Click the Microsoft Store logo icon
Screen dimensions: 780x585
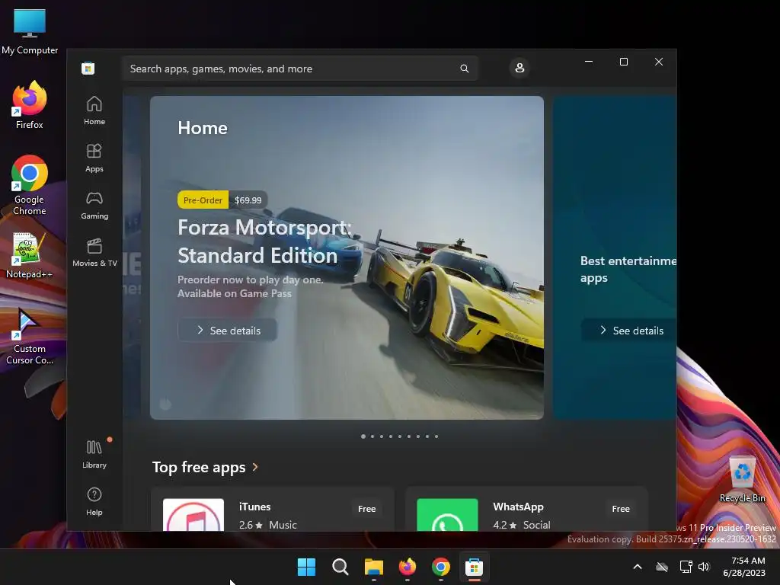tap(88, 68)
